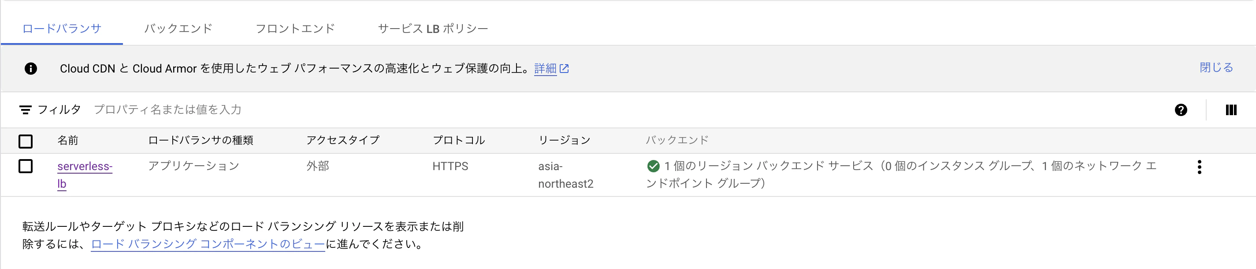Click the external link icon beside 詳細
The height and width of the screenshot is (269, 1256).
pyautogui.click(x=565, y=69)
